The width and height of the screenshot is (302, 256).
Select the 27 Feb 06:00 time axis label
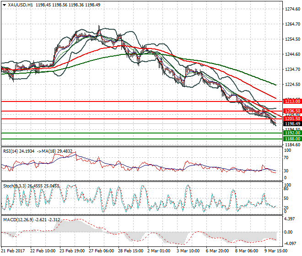pyautogui.click(x=101, y=251)
